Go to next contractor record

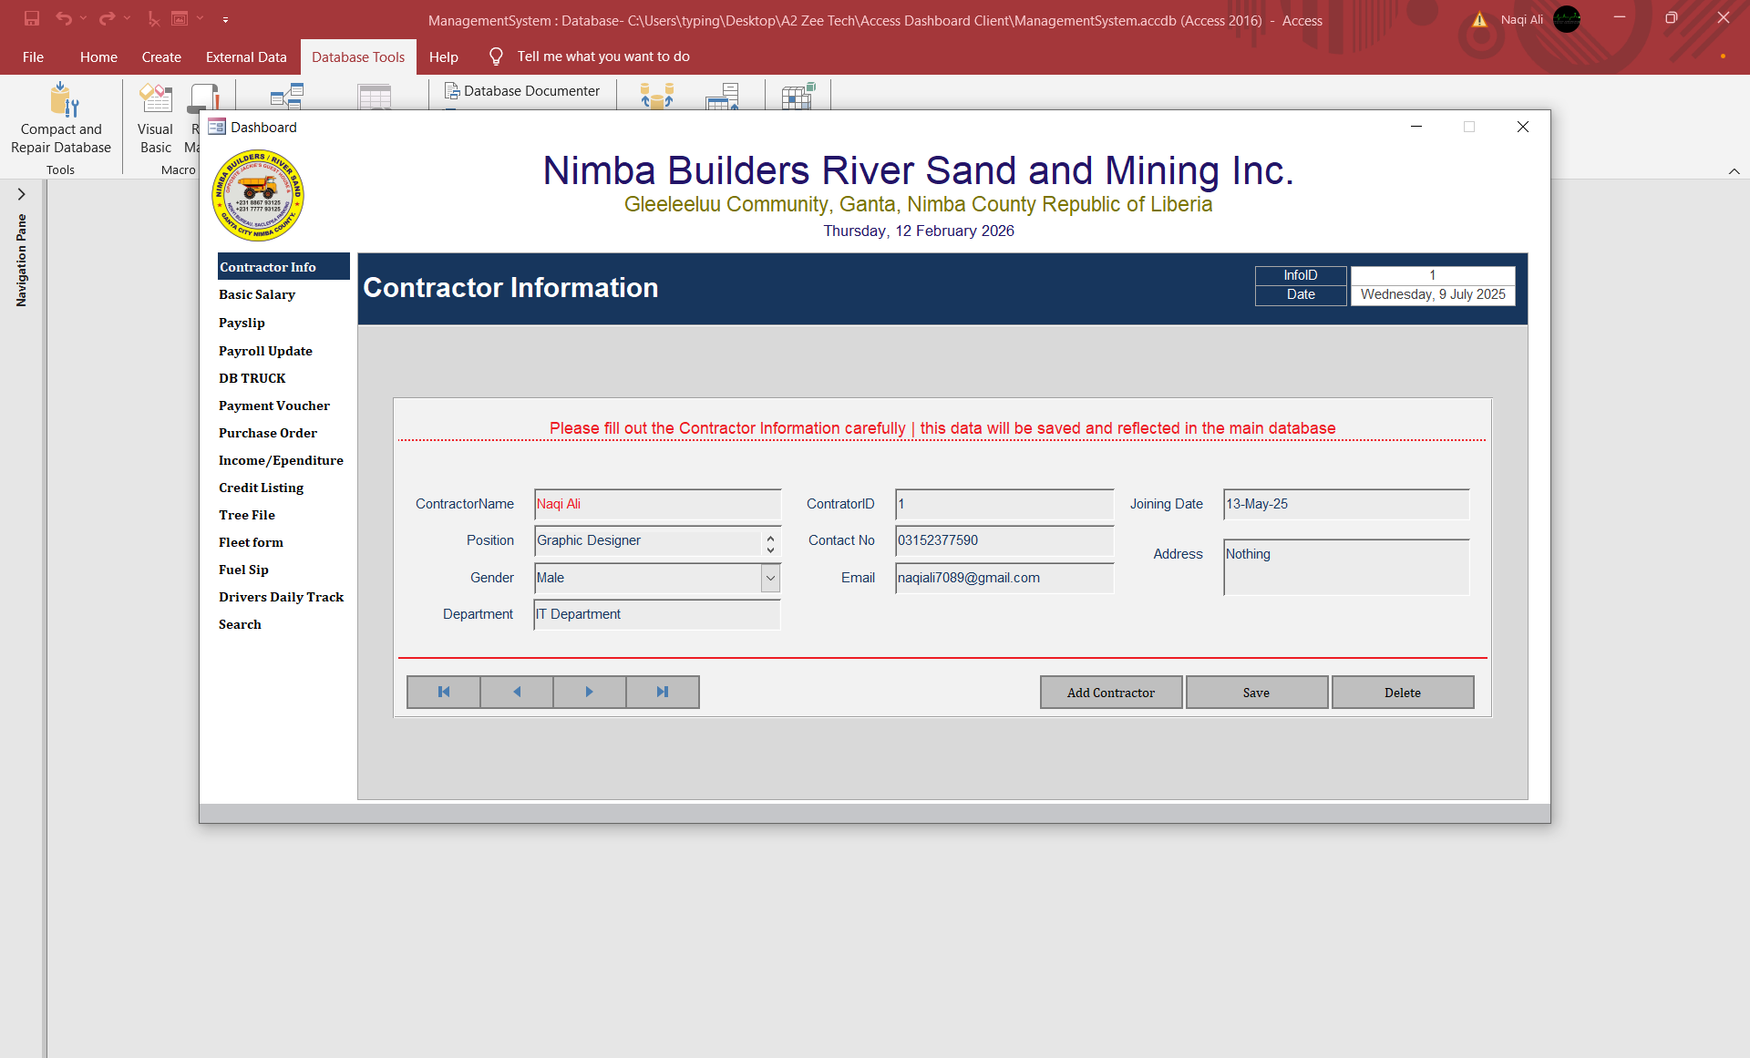pyautogui.click(x=590, y=692)
